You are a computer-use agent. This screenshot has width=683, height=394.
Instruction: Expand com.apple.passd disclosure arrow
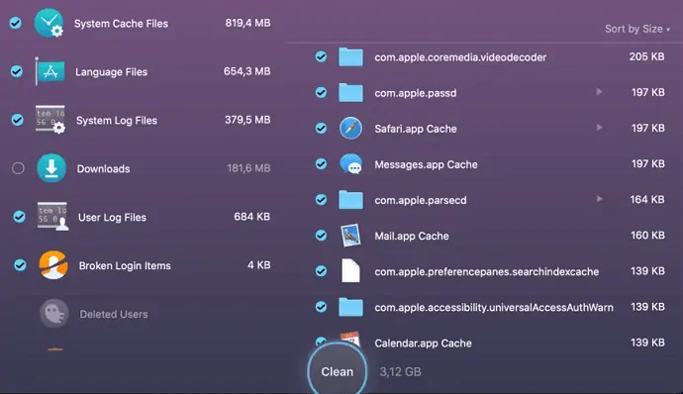(600, 92)
